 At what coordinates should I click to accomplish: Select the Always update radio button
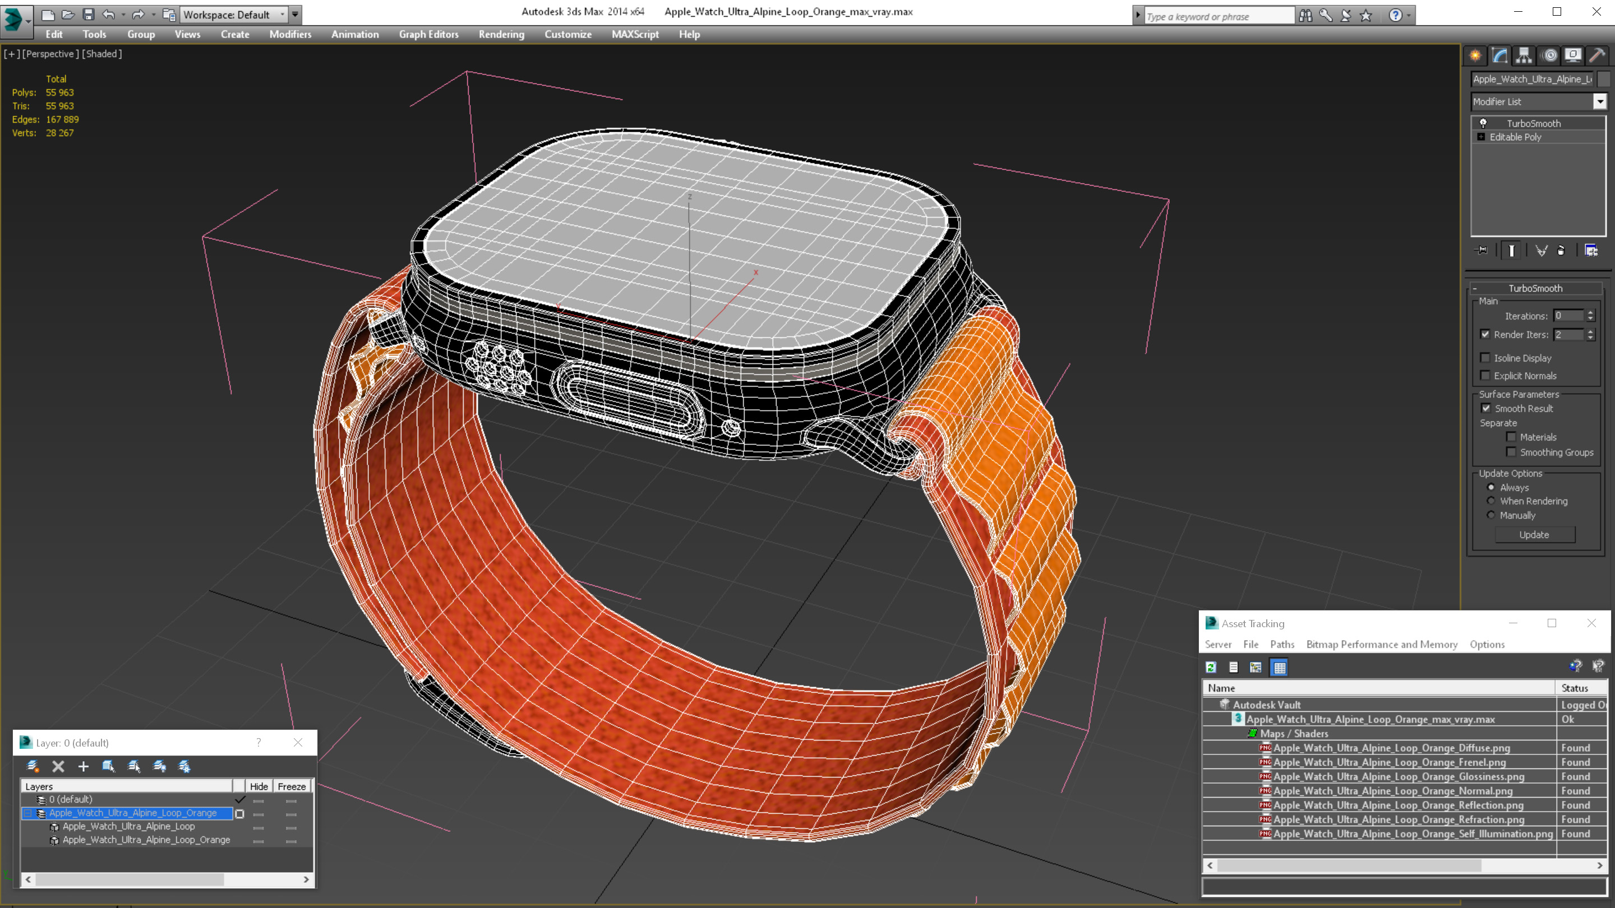click(x=1492, y=488)
